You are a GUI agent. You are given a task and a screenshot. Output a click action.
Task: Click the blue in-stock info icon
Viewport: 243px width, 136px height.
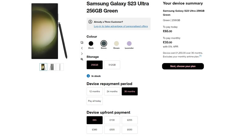pos(88,76)
